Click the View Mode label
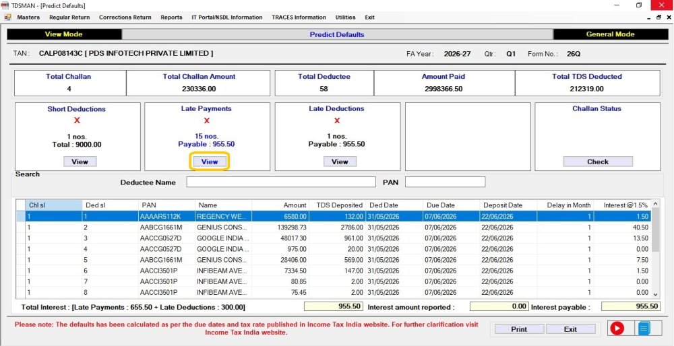674x346 pixels. 64,34
